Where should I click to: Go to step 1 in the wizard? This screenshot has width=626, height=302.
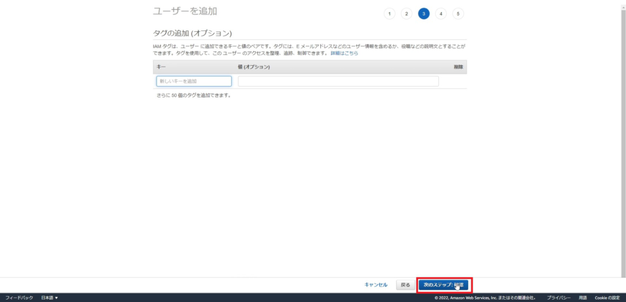[x=389, y=13]
